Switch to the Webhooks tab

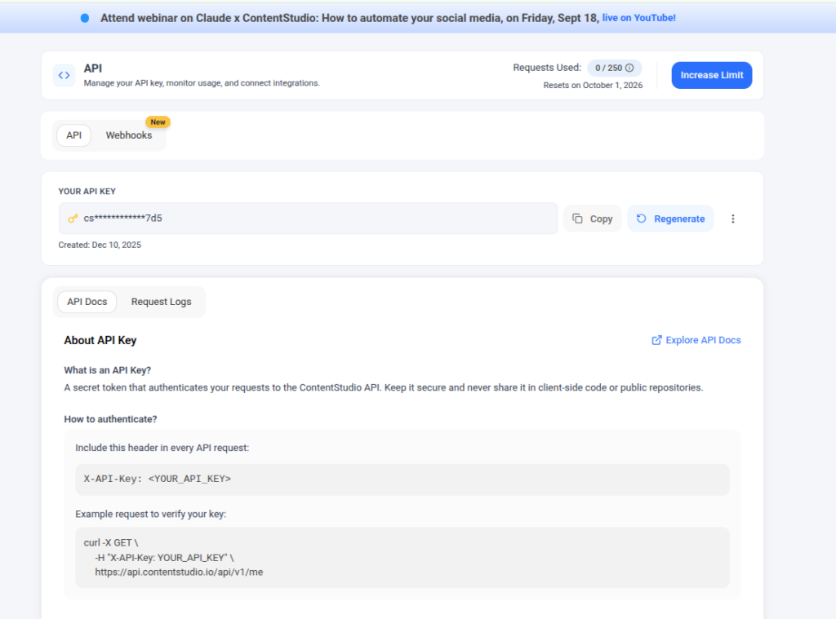[128, 135]
